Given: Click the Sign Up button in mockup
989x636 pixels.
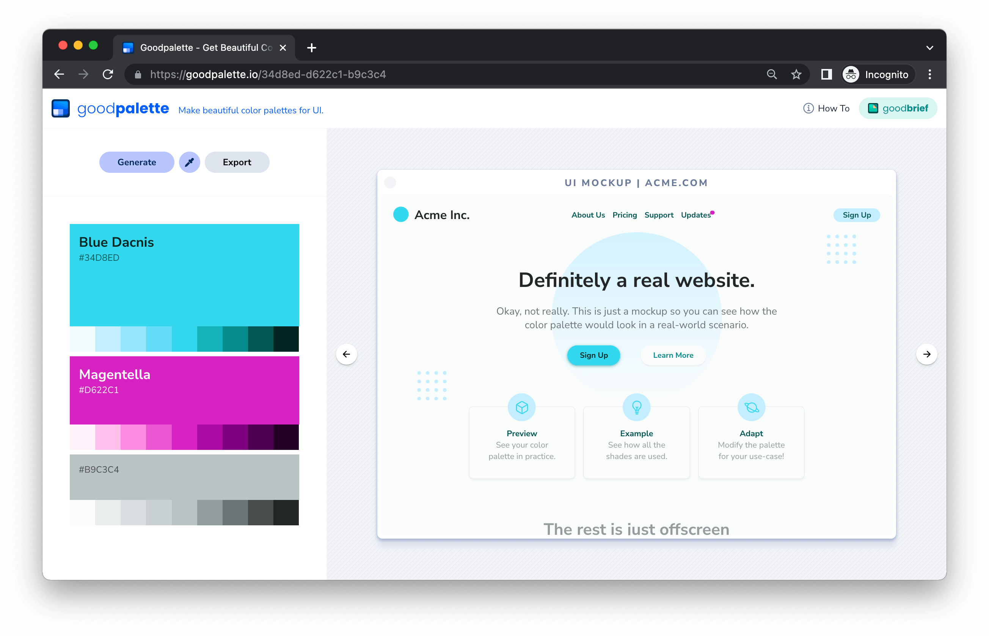Looking at the screenshot, I should pyautogui.click(x=593, y=355).
